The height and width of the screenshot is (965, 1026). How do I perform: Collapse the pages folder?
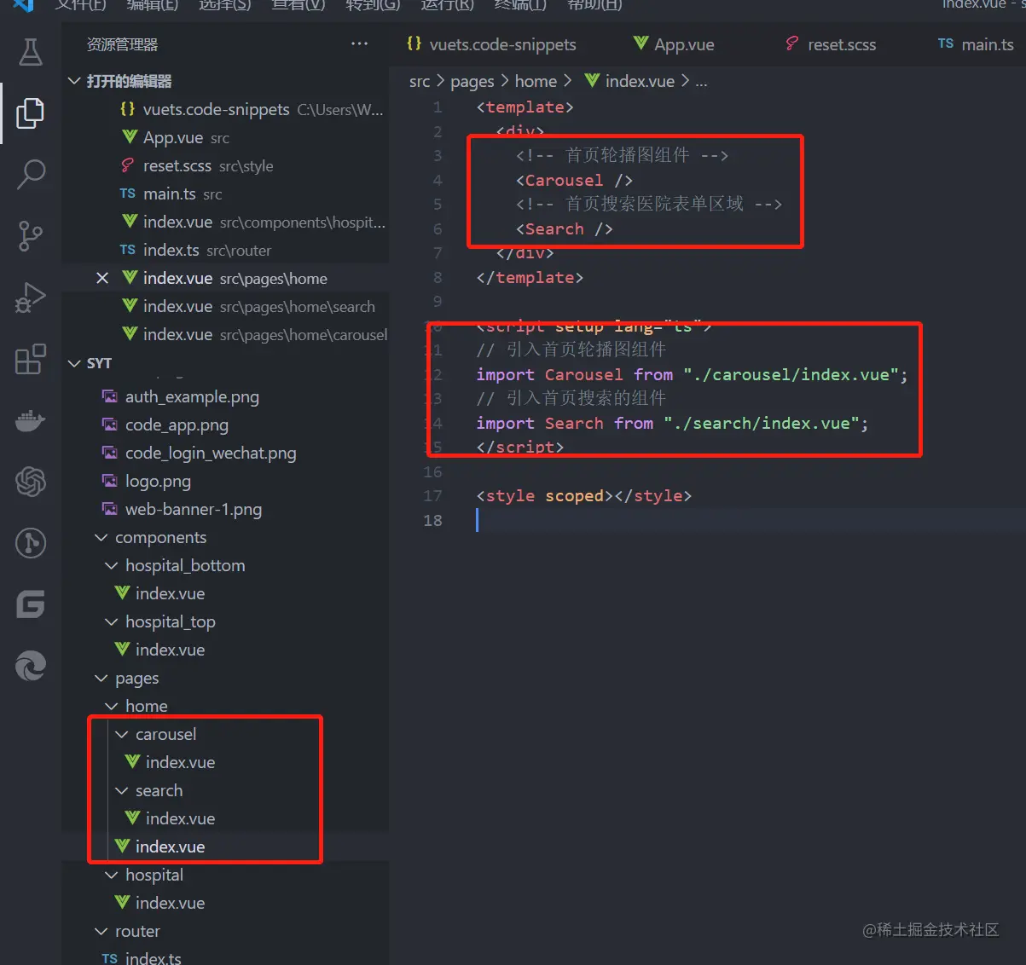[101, 678]
